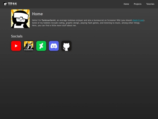Viewport: 158px width, 119px height.
Task: Open the Projects nav item
Action: 138,4
